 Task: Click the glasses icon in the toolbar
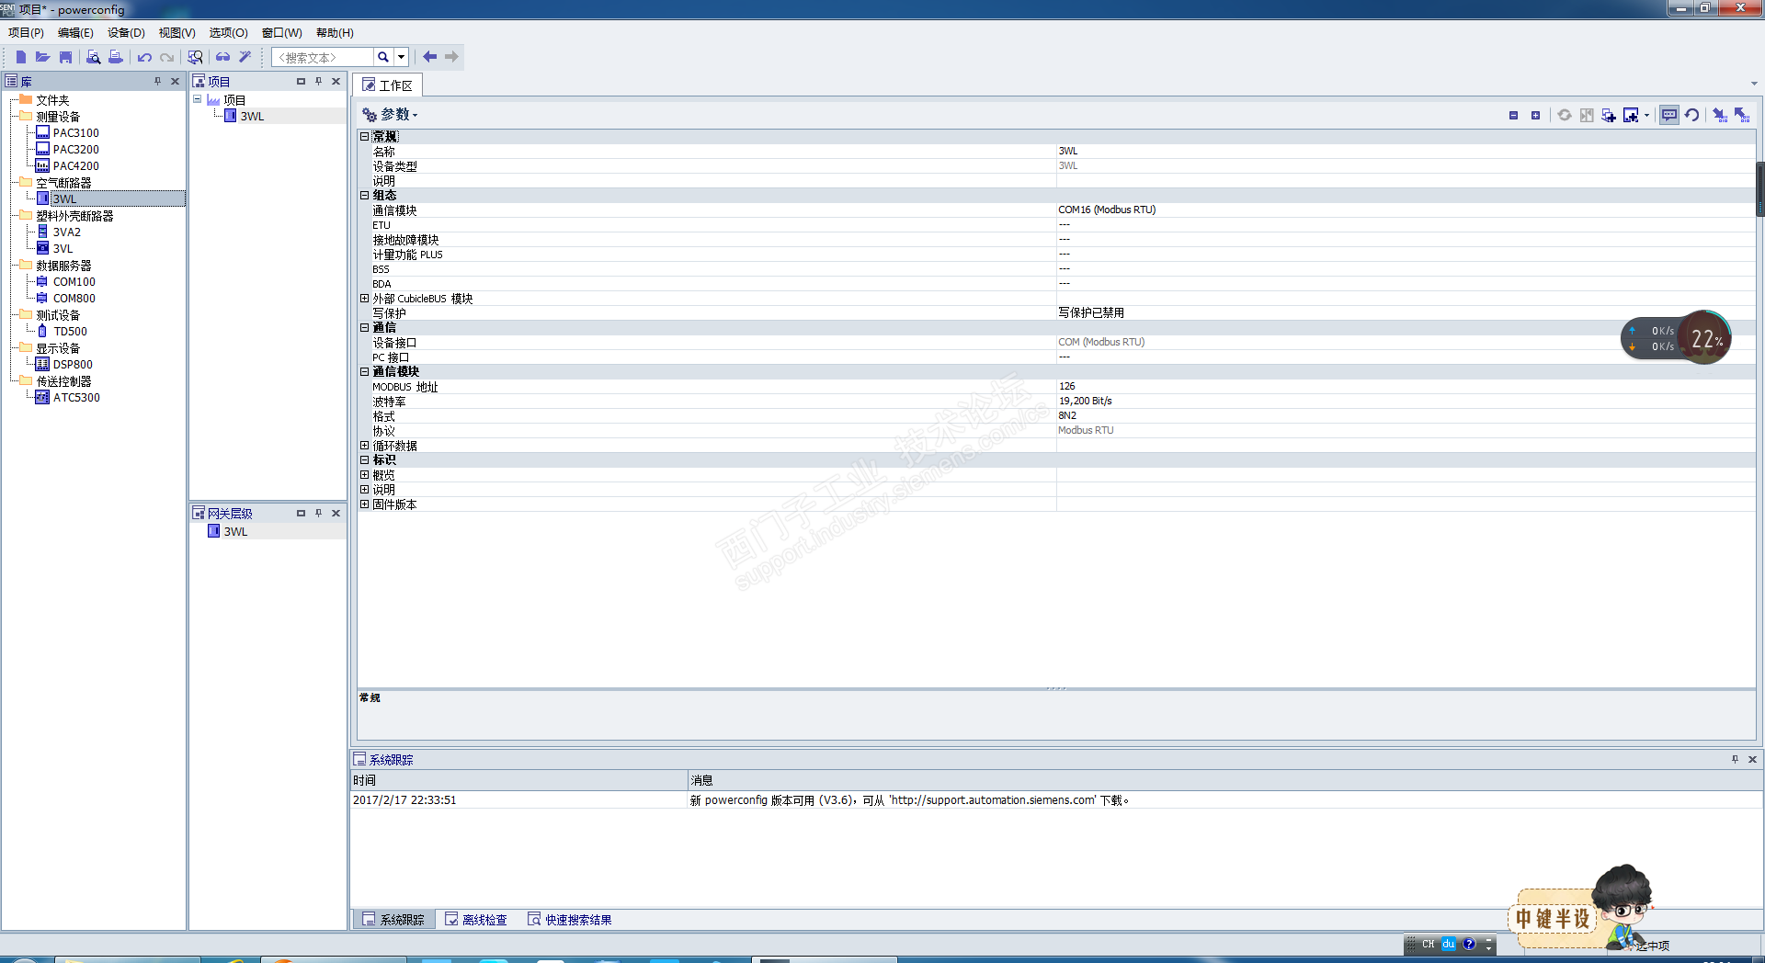click(222, 57)
